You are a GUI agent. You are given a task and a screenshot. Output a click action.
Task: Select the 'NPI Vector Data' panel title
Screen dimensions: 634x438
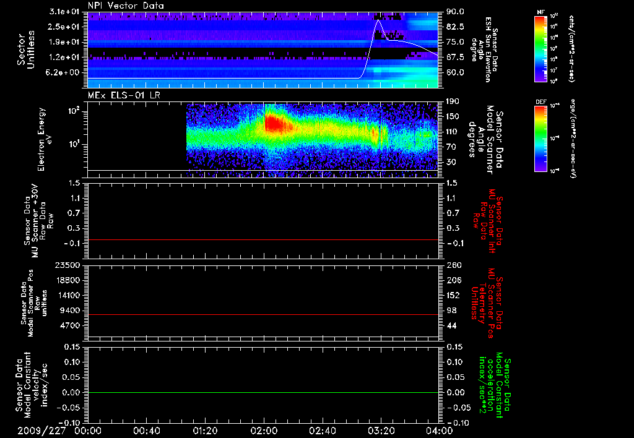(x=126, y=6)
